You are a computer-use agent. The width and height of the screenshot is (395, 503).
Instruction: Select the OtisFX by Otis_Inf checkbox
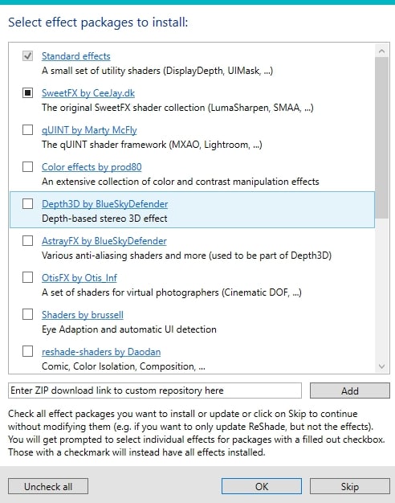tap(27, 277)
